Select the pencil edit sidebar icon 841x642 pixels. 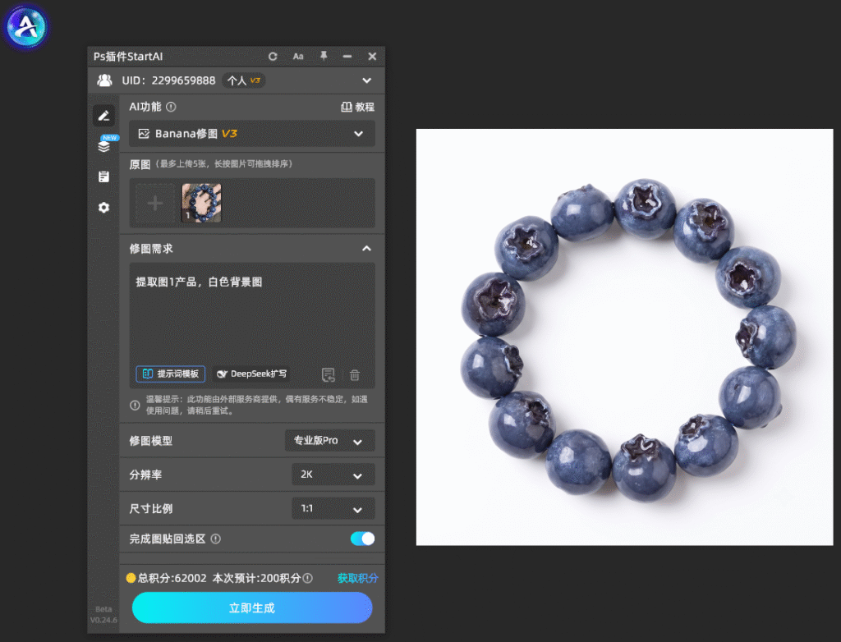(104, 115)
